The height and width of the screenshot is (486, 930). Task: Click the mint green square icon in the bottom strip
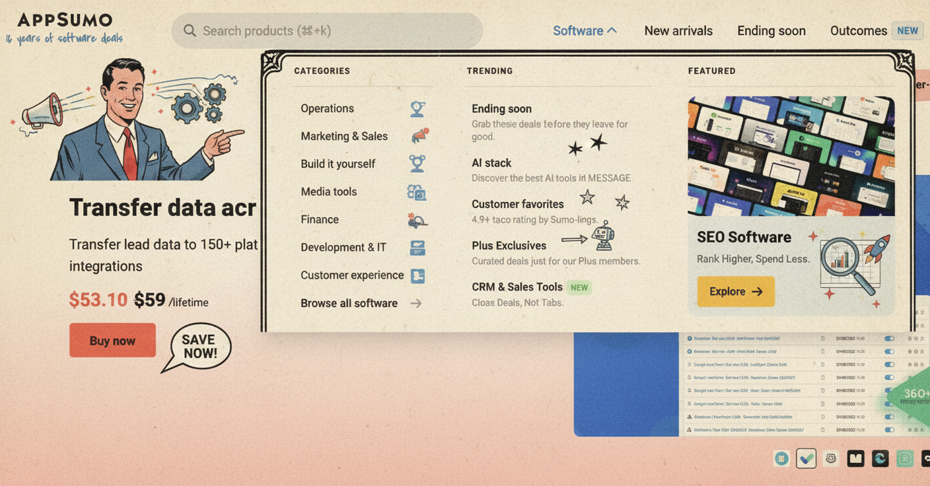(905, 458)
